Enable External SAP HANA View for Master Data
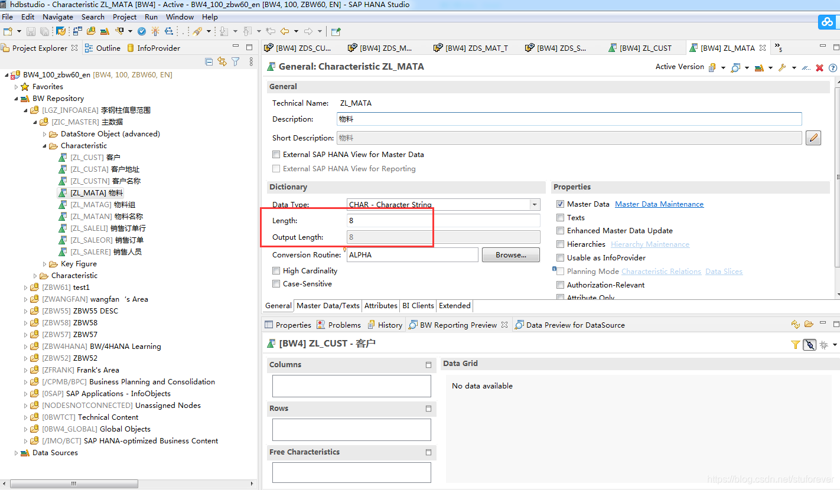Screen dimensions: 840x490 coord(276,155)
